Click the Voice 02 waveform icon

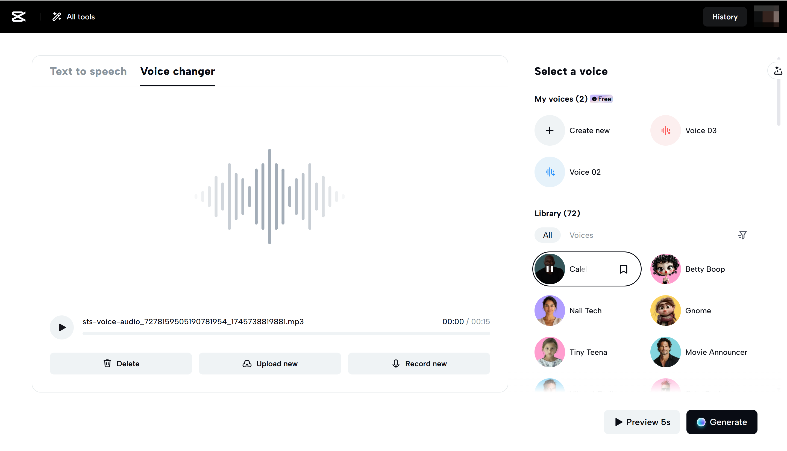pos(550,172)
